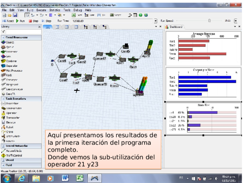Open the Run Time dropdown arrow
The width and height of the screenshot is (245, 183).
pos(156,21)
